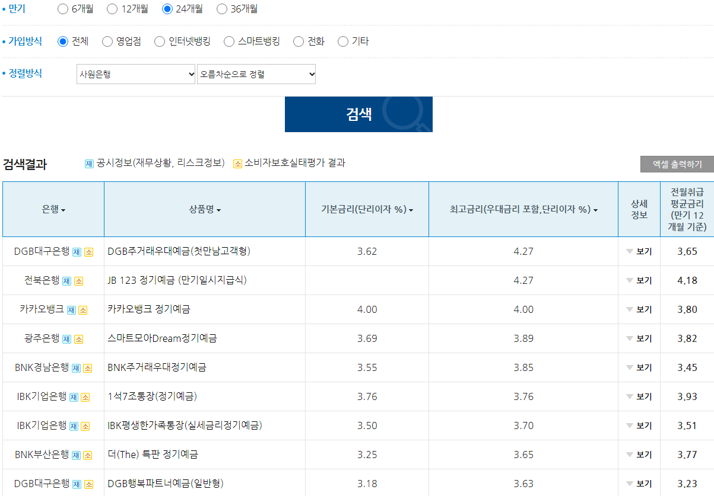Click the 3.62 base rate cell
This screenshot has height=496, width=714.
367,251
